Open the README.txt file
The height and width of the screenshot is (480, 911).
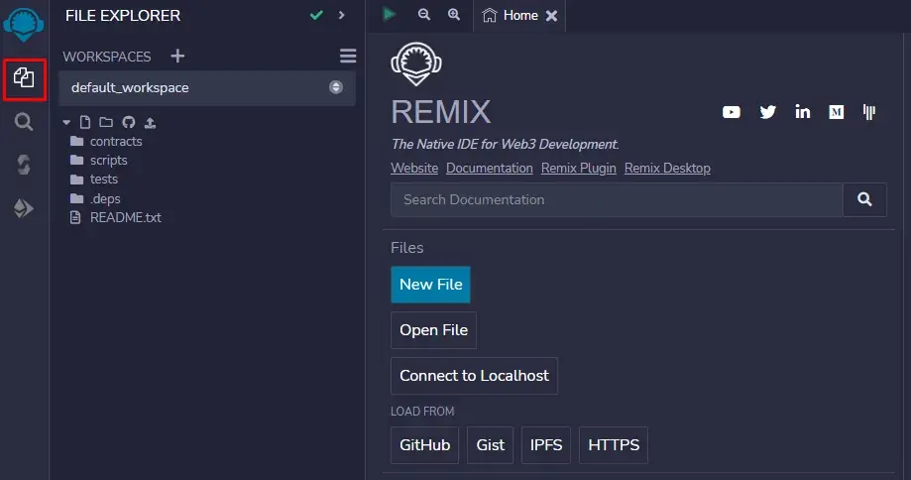115,217
